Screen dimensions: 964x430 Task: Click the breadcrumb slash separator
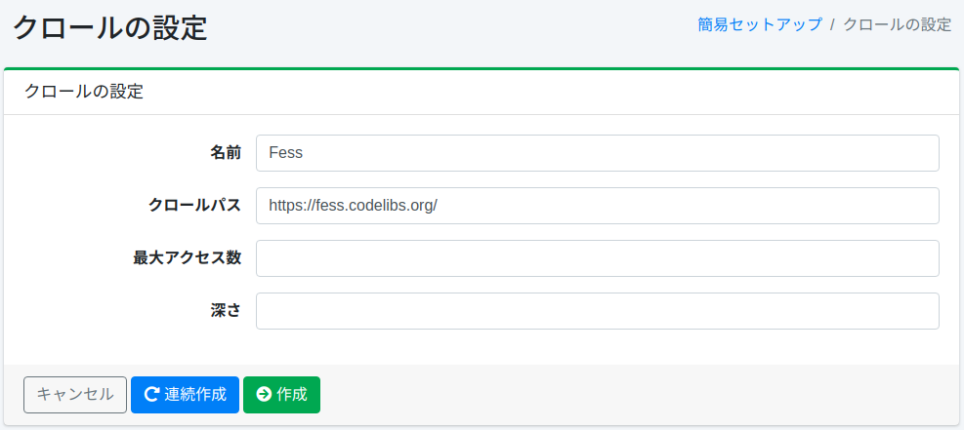click(x=832, y=25)
